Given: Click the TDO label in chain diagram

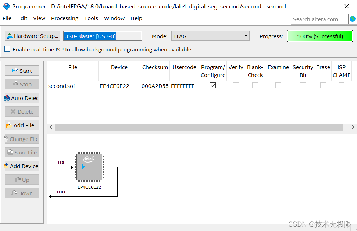Looking at the screenshot, I should 61,192.
